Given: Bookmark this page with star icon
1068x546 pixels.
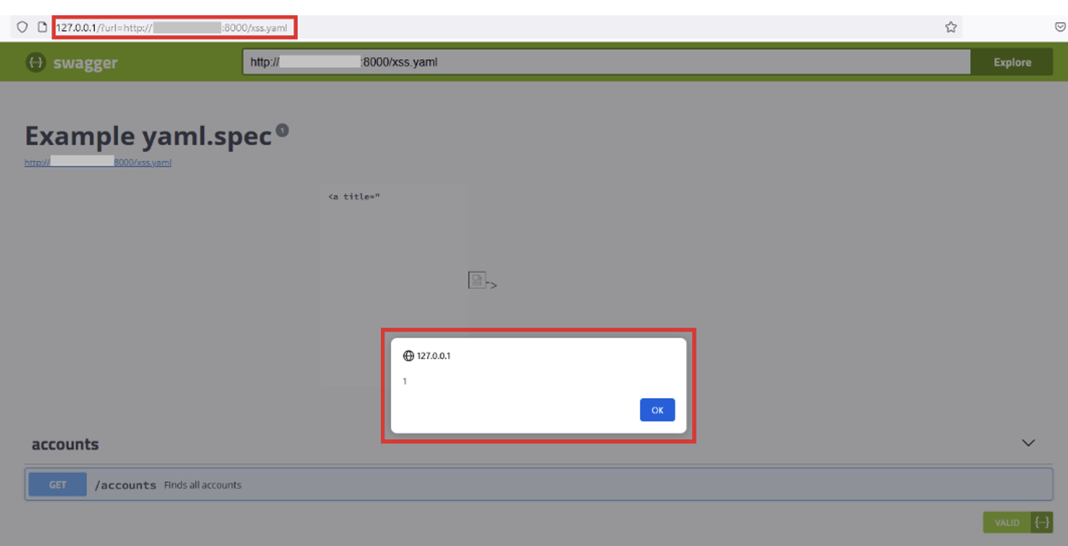Looking at the screenshot, I should pos(950,27).
